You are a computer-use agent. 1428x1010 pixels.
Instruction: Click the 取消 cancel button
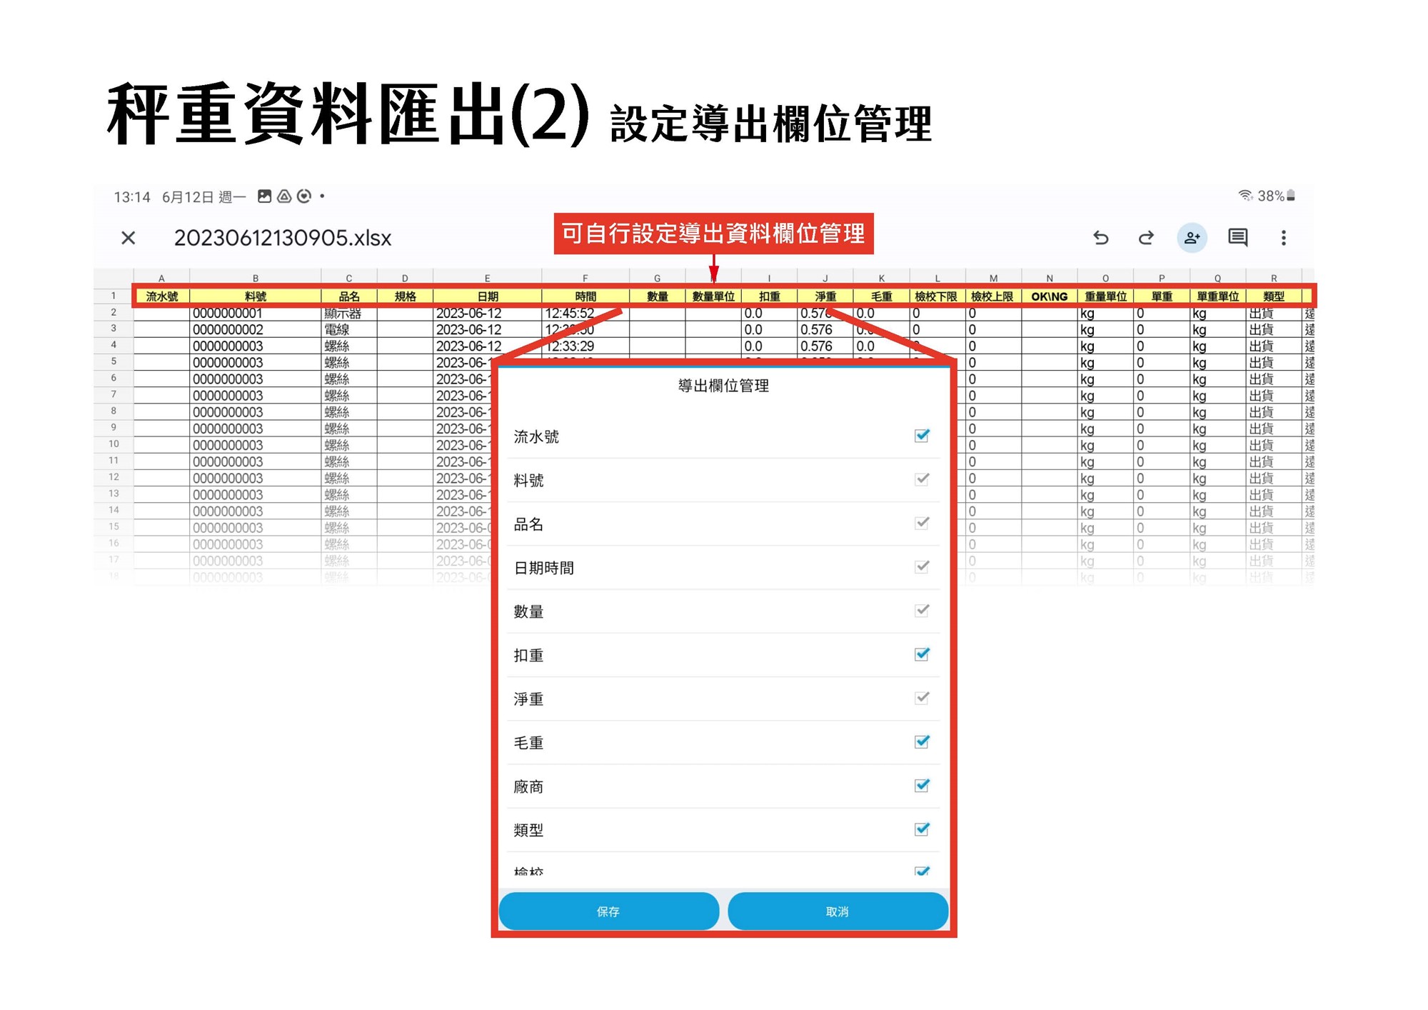[838, 911]
